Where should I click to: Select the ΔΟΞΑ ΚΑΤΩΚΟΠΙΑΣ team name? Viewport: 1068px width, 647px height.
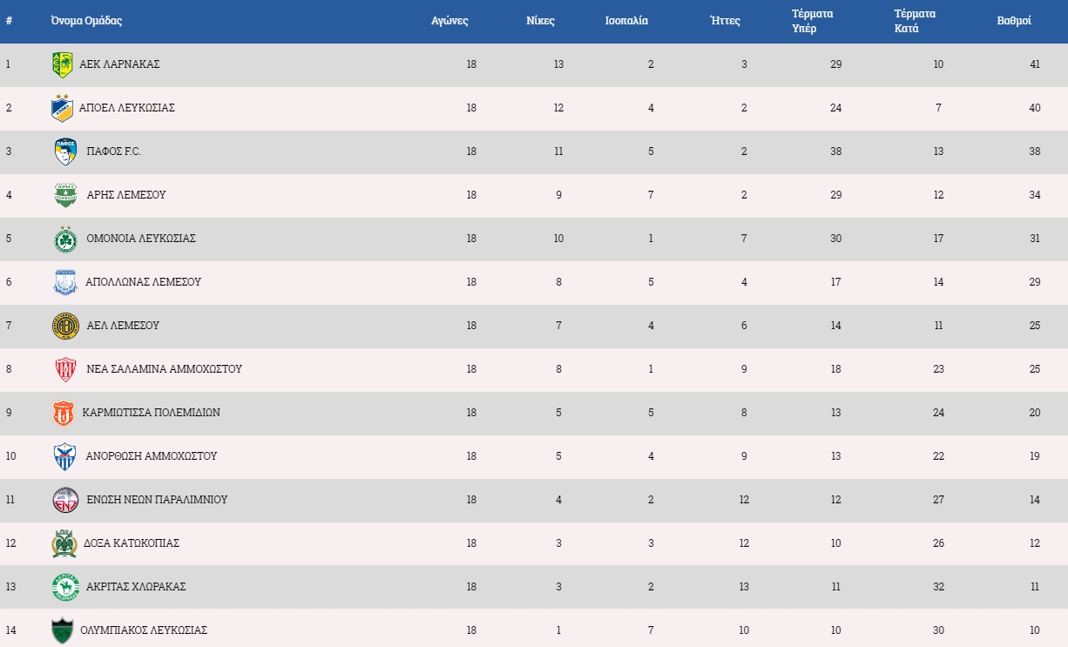click(132, 543)
